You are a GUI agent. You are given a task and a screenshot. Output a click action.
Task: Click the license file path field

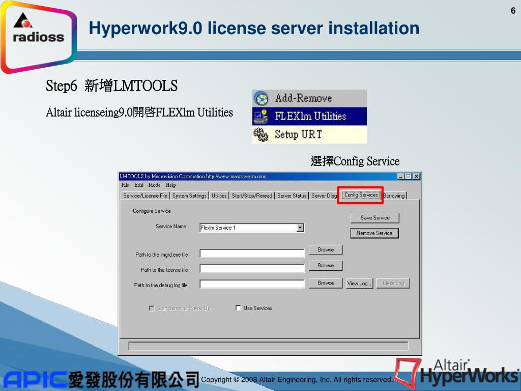(x=252, y=269)
